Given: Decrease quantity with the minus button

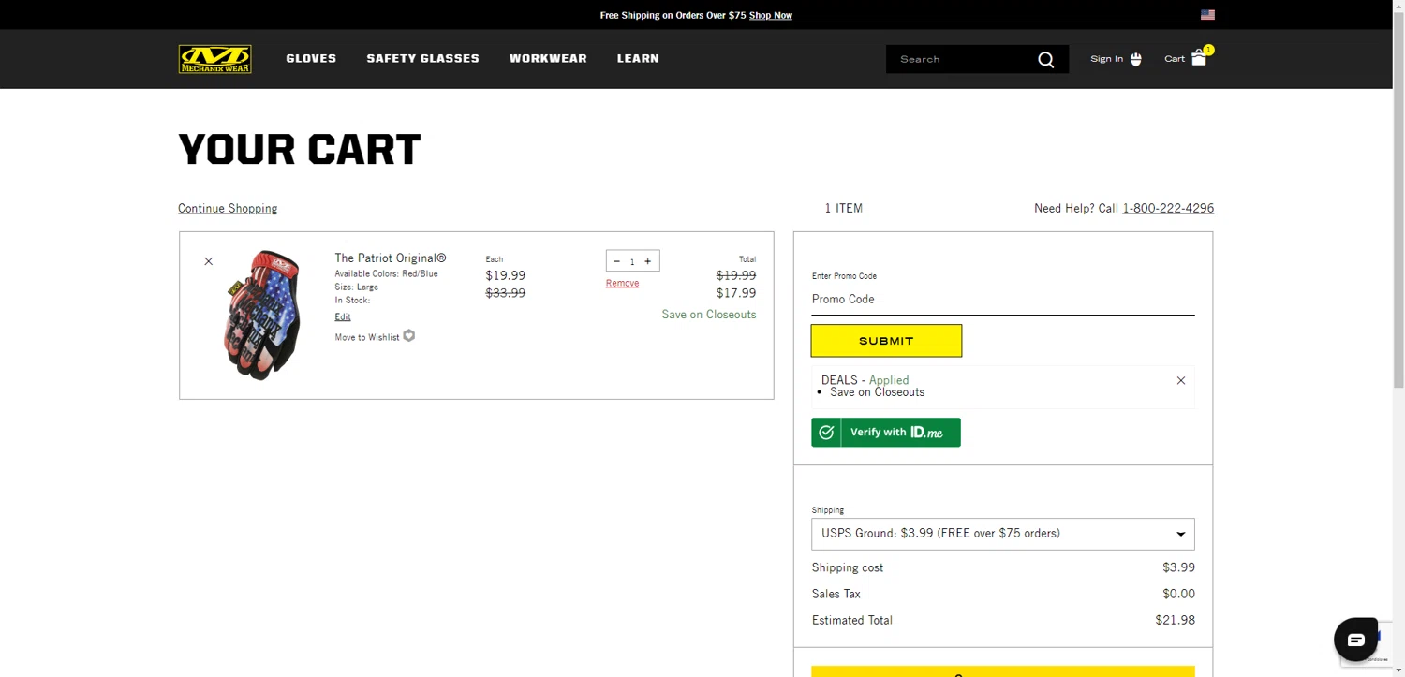Looking at the screenshot, I should [x=616, y=261].
